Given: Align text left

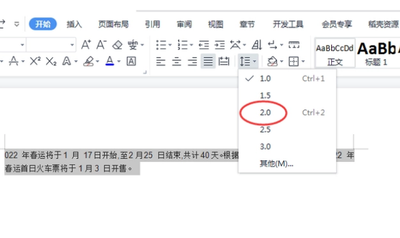Looking at the screenshot, I should [x=161, y=61].
